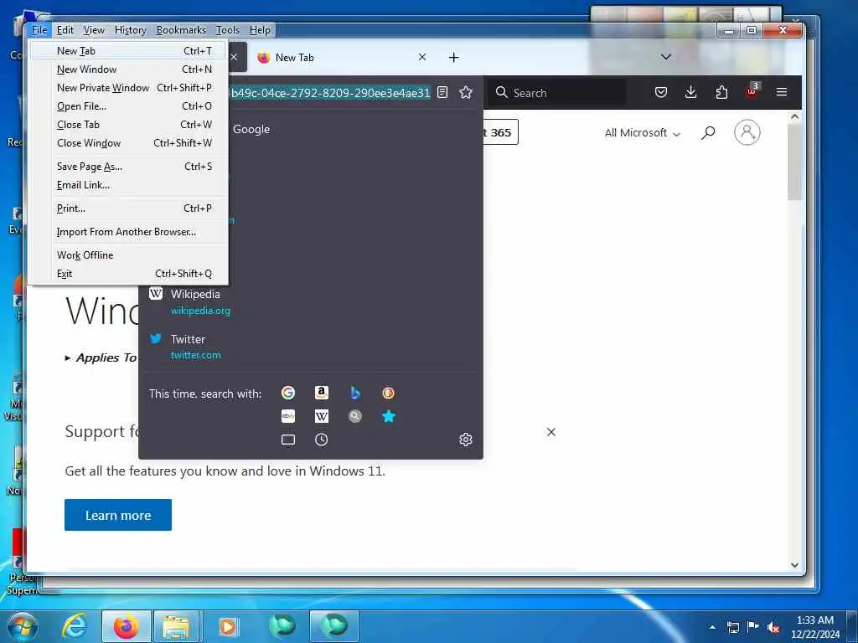The height and width of the screenshot is (643, 858).
Task: Search this time with eBay icon
Action: 288,416
